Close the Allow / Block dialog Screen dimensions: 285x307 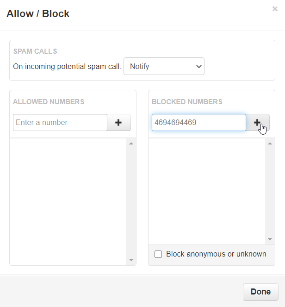(275, 9)
